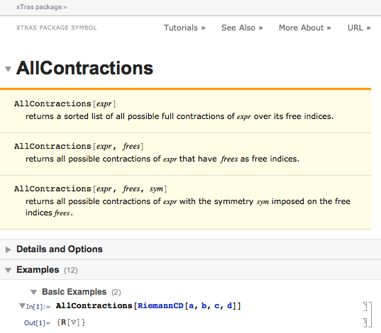This screenshot has height=333, width=381.
Task: Open the More About menu
Action: (304, 28)
